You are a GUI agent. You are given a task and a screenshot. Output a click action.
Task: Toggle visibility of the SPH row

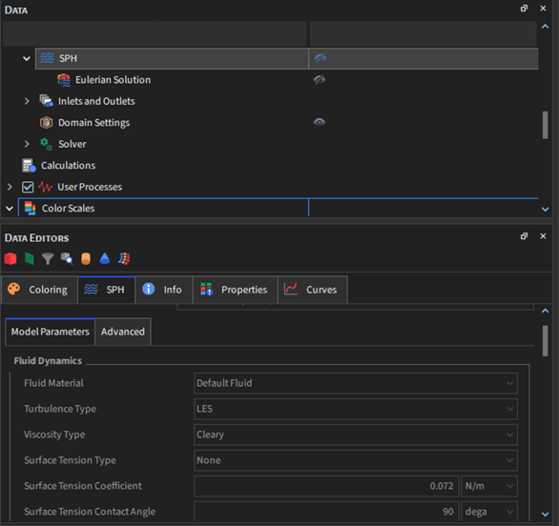pyautogui.click(x=320, y=58)
